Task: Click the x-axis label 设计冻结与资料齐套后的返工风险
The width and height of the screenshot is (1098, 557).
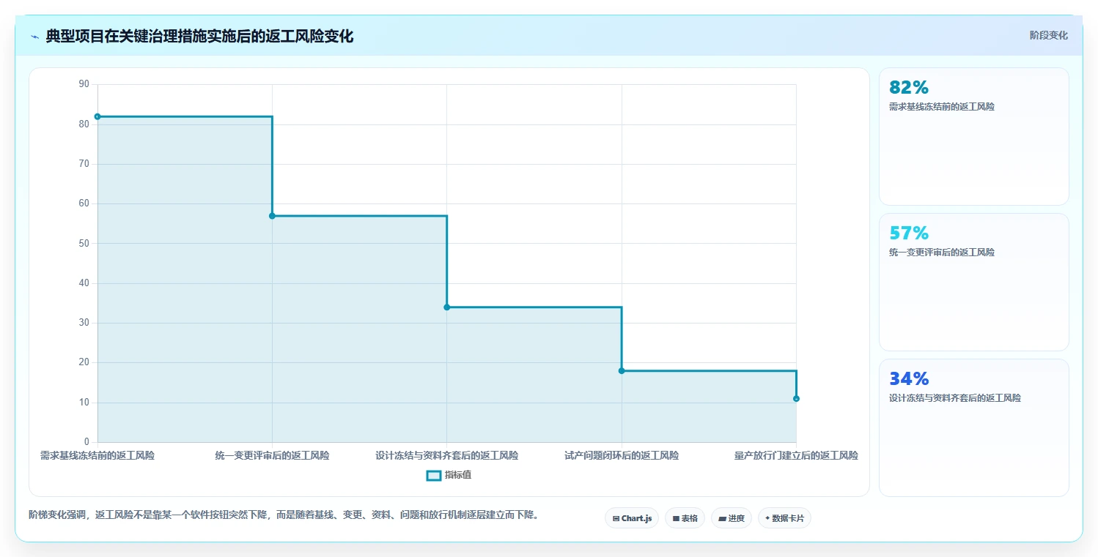Action: tap(447, 455)
